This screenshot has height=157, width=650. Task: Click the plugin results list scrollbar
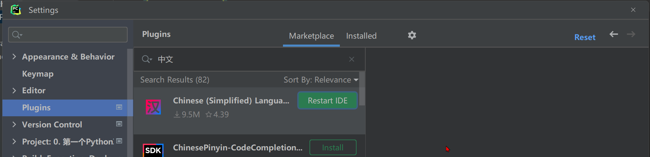(x=362, y=89)
